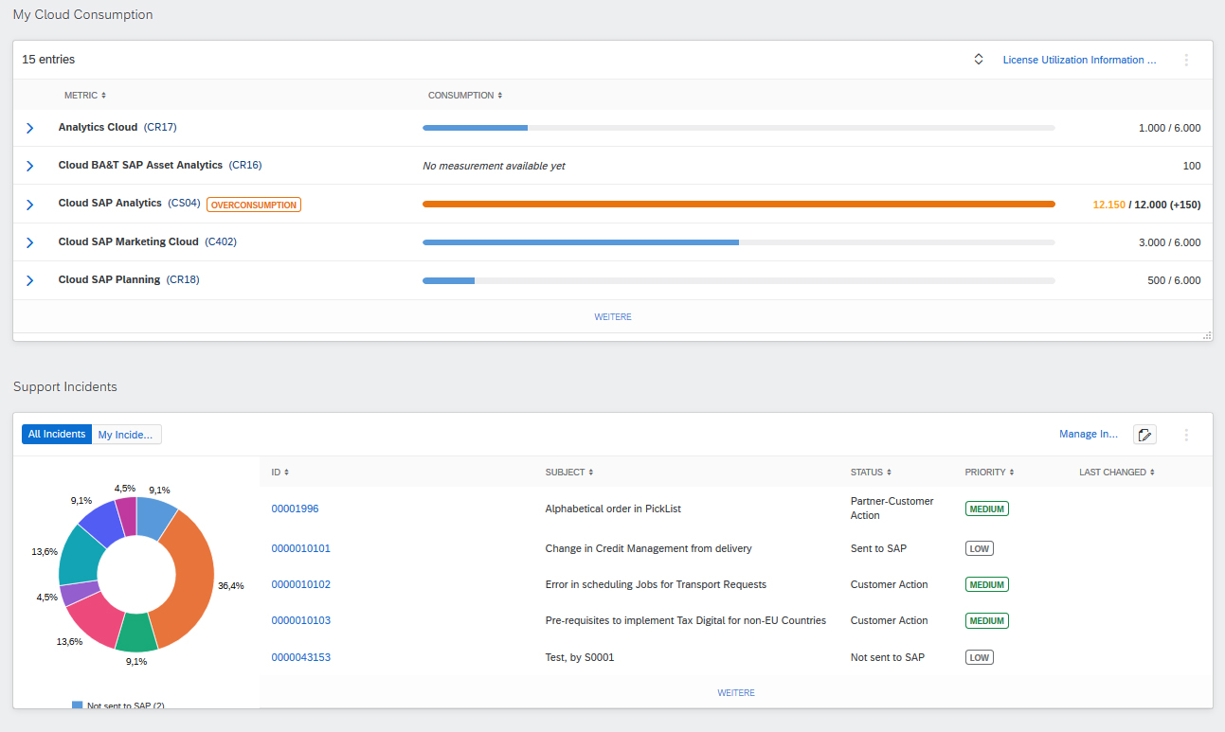Click the Cloud SAP Analytics orange progress bar
The width and height of the screenshot is (1225, 732).
739,204
